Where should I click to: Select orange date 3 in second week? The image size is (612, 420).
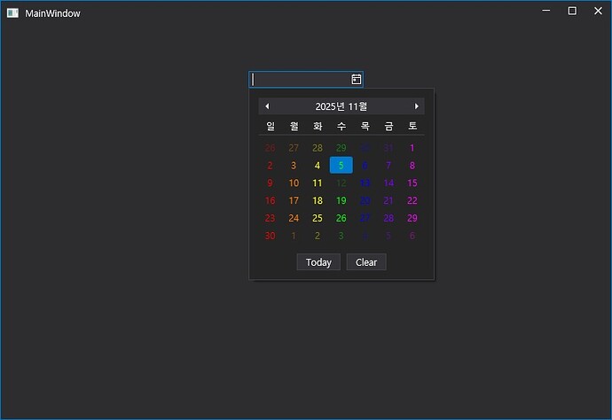click(294, 166)
